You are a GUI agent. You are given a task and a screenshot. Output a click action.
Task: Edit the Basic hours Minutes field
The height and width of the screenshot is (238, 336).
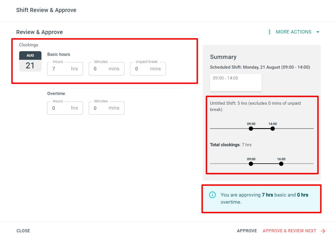click(106, 69)
